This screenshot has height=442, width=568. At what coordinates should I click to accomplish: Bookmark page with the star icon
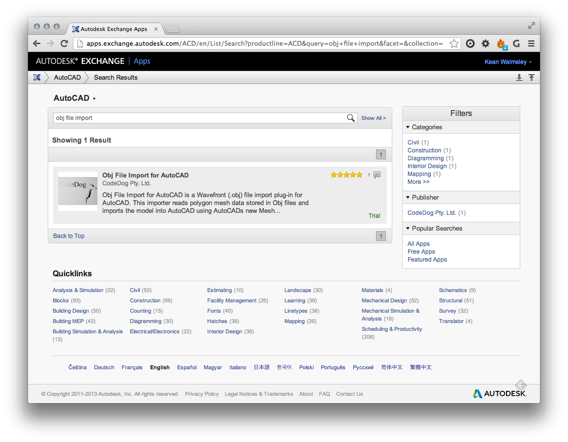454,44
